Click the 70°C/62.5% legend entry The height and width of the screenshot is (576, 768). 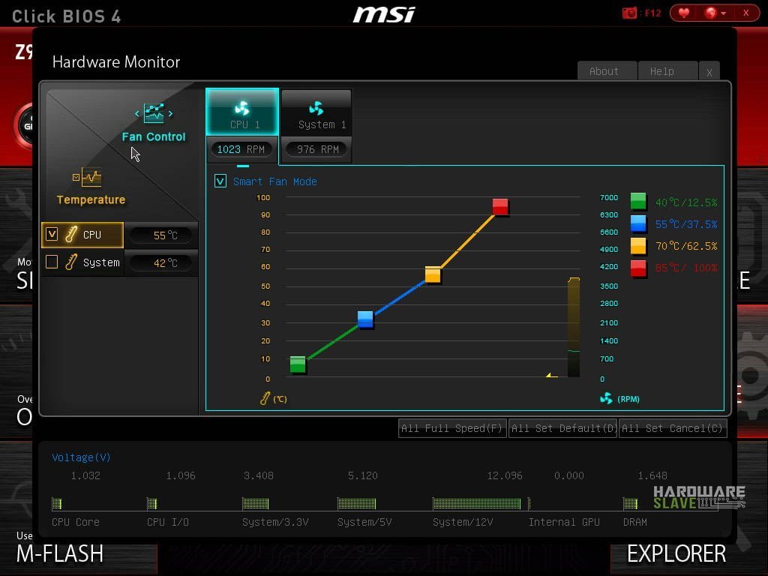[x=686, y=246]
